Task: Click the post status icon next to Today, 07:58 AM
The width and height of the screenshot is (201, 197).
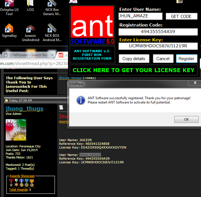Action: pyautogui.click(x=7, y=101)
